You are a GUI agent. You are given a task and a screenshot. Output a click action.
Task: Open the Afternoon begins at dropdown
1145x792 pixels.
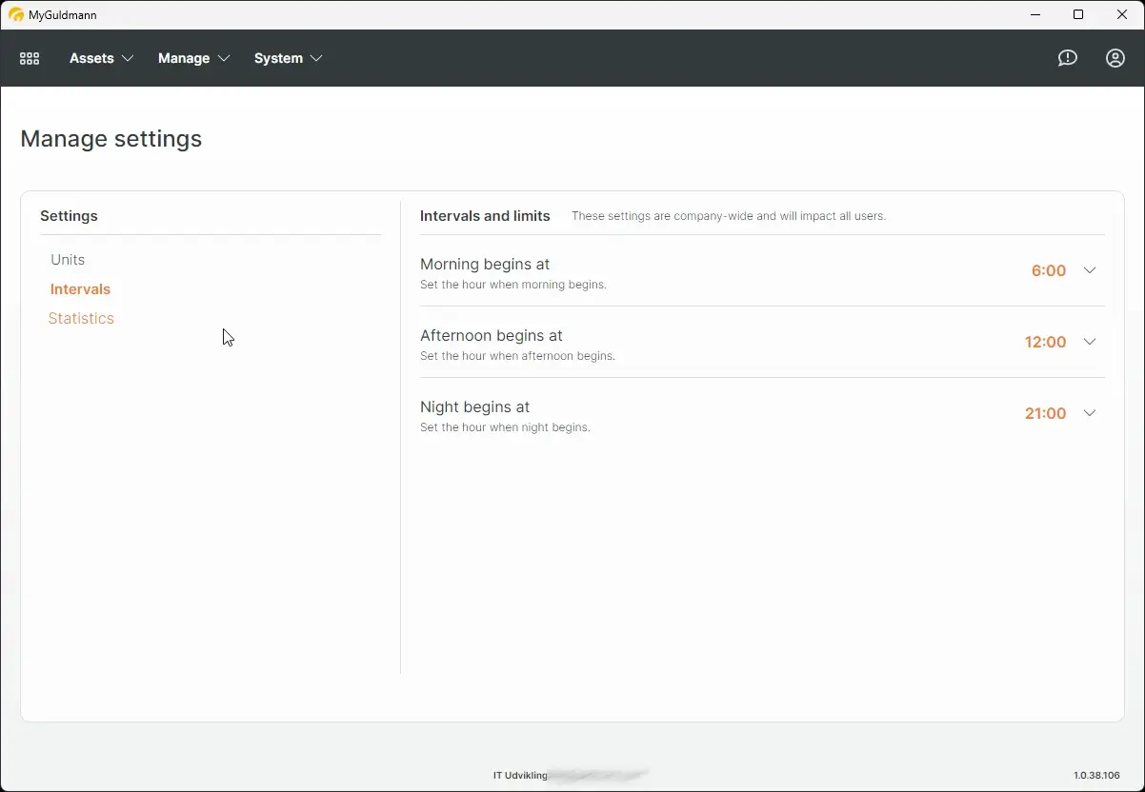(1090, 342)
